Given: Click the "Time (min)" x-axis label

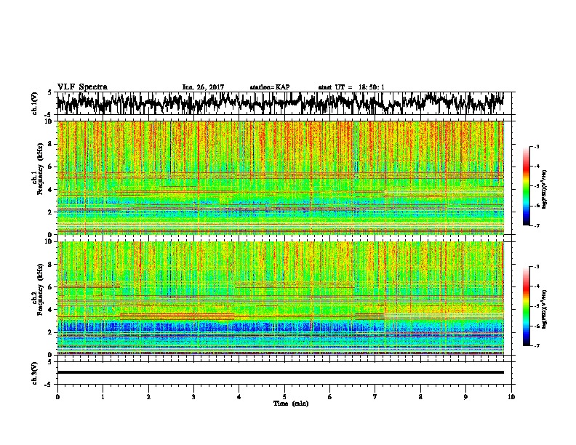Looking at the screenshot, I should pyautogui.click(x=291, y=404).
